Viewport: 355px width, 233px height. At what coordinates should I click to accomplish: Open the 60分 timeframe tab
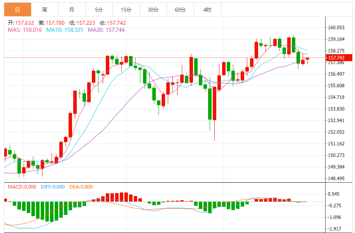181,10
